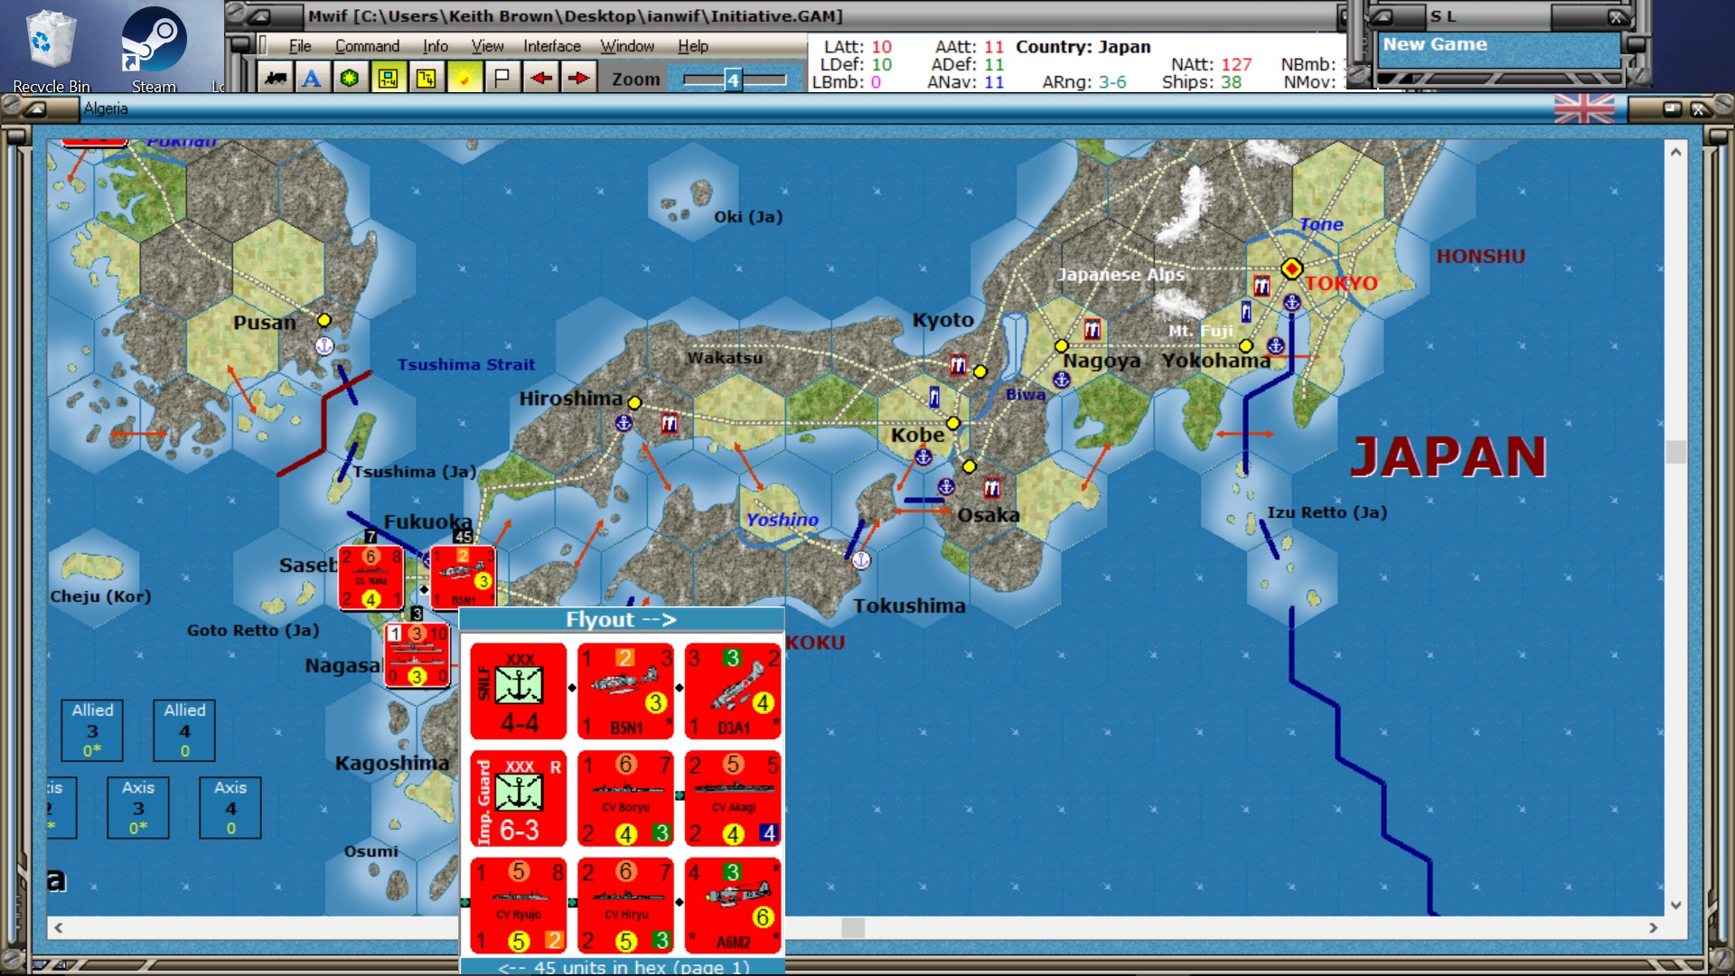
Task: Click the Hiroshima port anchor icon
Action: point(624,422)
